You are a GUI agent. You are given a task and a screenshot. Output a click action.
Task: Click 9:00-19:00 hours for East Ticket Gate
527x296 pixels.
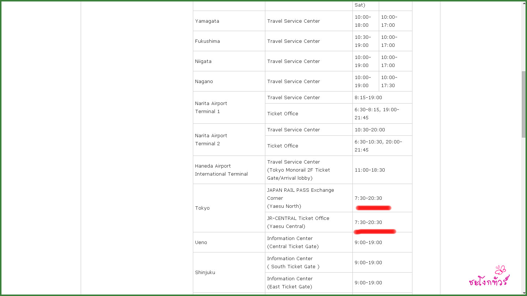coord(382,282)
